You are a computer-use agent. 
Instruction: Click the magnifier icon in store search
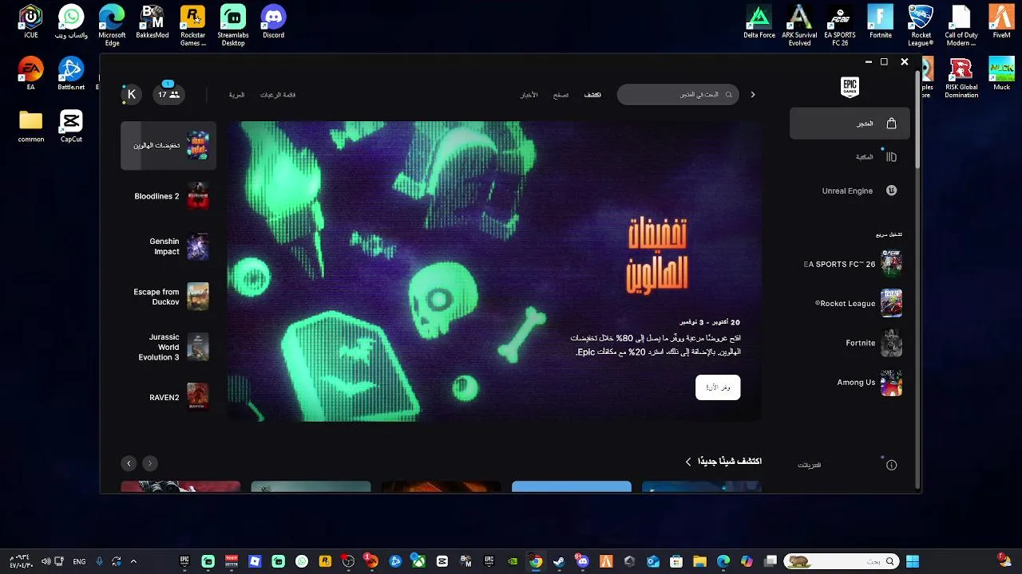(728, 94)
